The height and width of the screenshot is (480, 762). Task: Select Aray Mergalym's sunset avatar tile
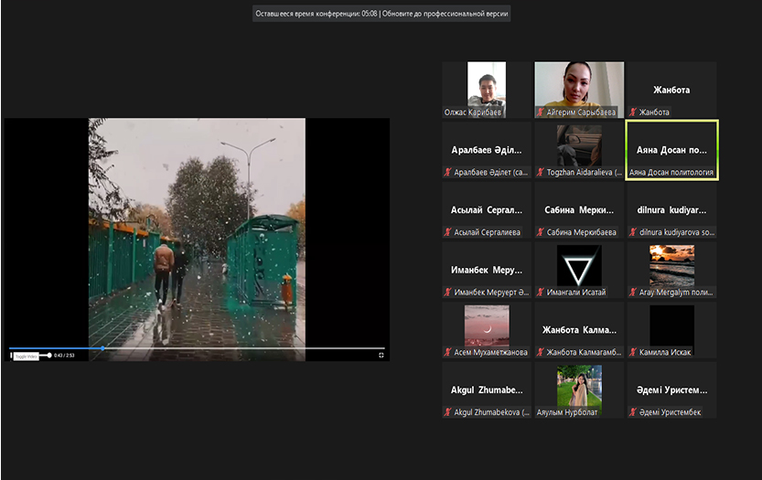671,269
